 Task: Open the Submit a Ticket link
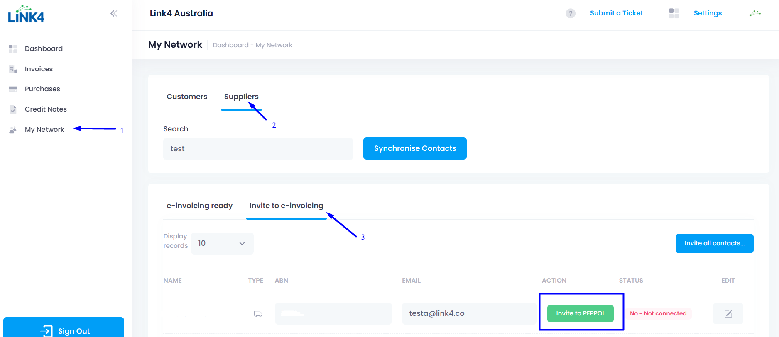[616, 13]
